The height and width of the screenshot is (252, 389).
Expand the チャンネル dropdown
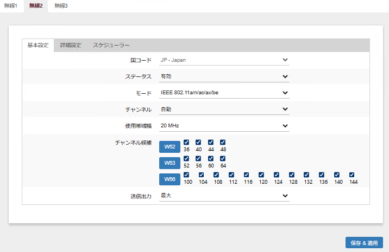click(224, 109)
